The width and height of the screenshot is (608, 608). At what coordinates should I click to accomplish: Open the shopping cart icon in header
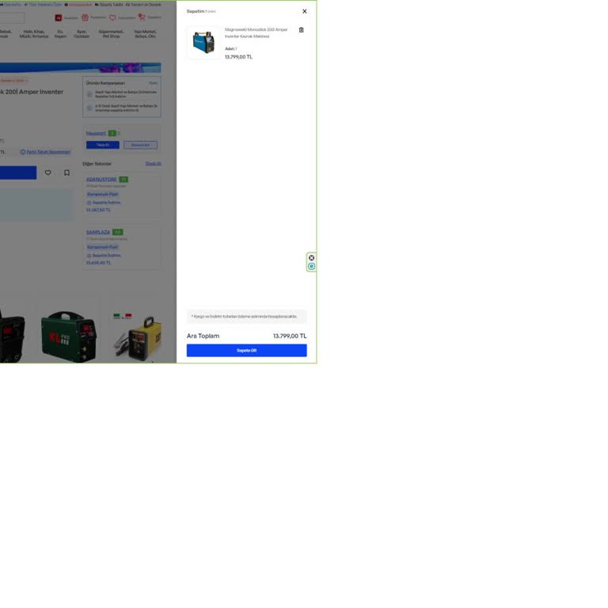142,17
